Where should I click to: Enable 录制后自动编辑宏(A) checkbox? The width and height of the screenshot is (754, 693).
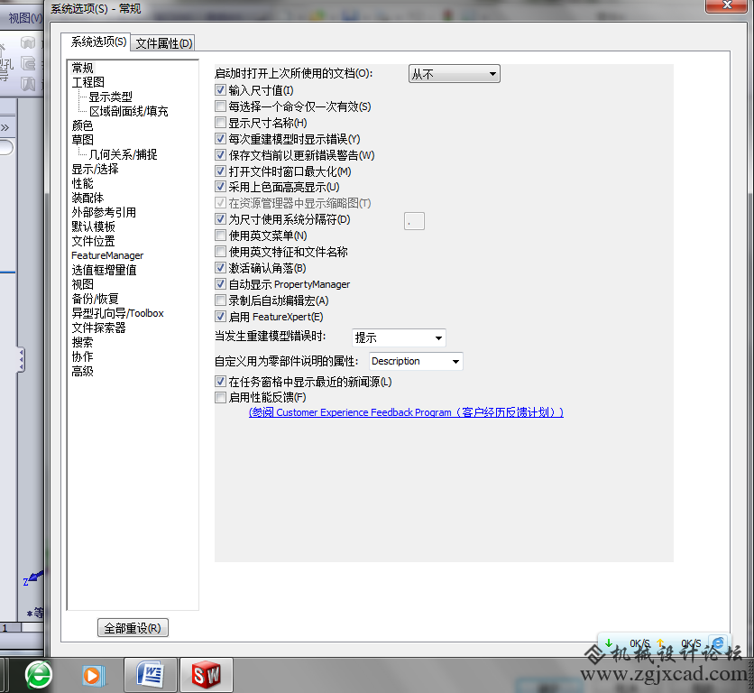coord(220,300)
